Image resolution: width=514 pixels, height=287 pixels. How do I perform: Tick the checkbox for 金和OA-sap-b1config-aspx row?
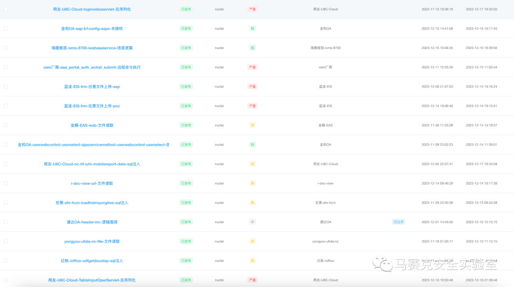(x=6, y=29)
